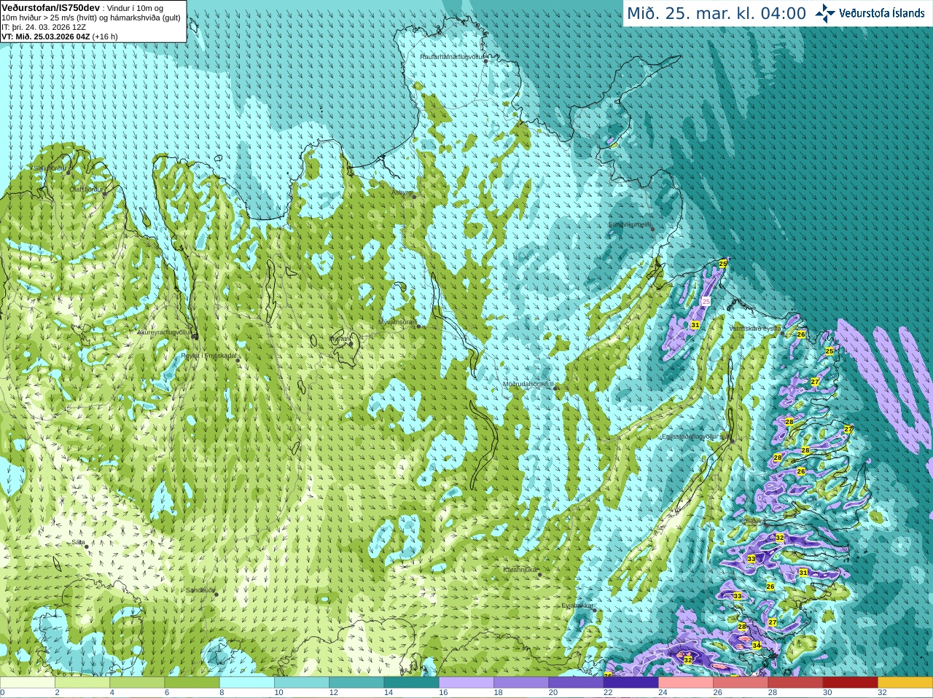Image resolution: width=933 pixels, height=698 pixels.
Task: Click the Veðurstofa Íslands logo
Action: [870, 12]
